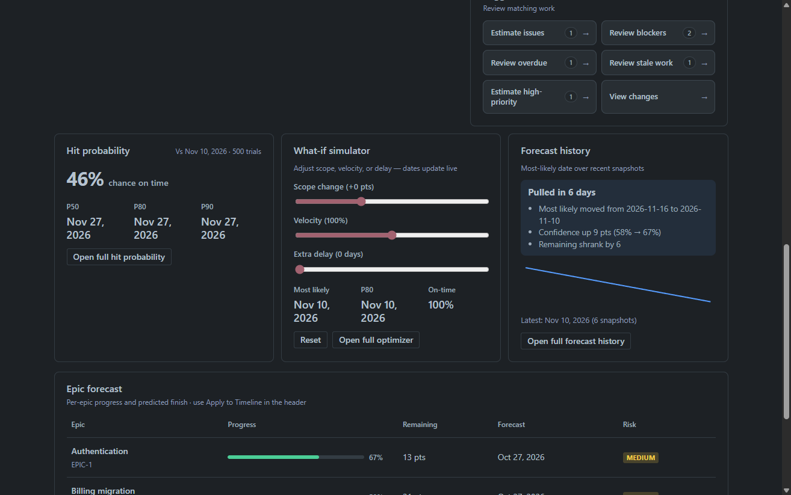Click the MEDIUM risk badge for Authentication
This screenshot has width=791, height=495.
click(641, 458)
